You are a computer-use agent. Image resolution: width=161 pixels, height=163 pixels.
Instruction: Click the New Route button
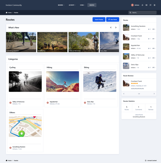113,20
